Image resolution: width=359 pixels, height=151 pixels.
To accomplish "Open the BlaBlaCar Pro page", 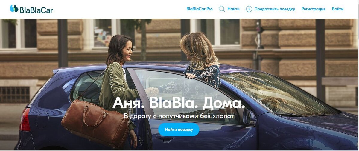I will (x=200, y=9).
